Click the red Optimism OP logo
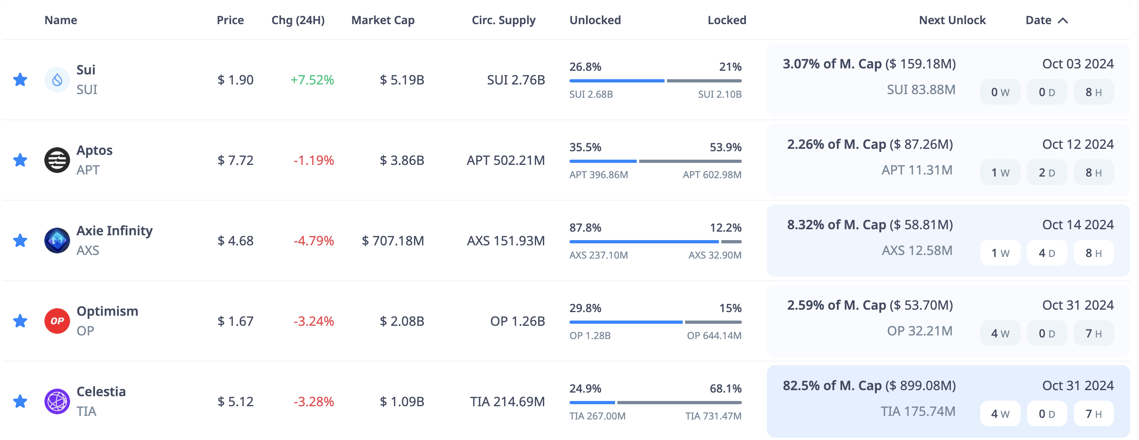The height and width of the screenshot is (440, 1139). pyautogui.click(x=57, y=321)
